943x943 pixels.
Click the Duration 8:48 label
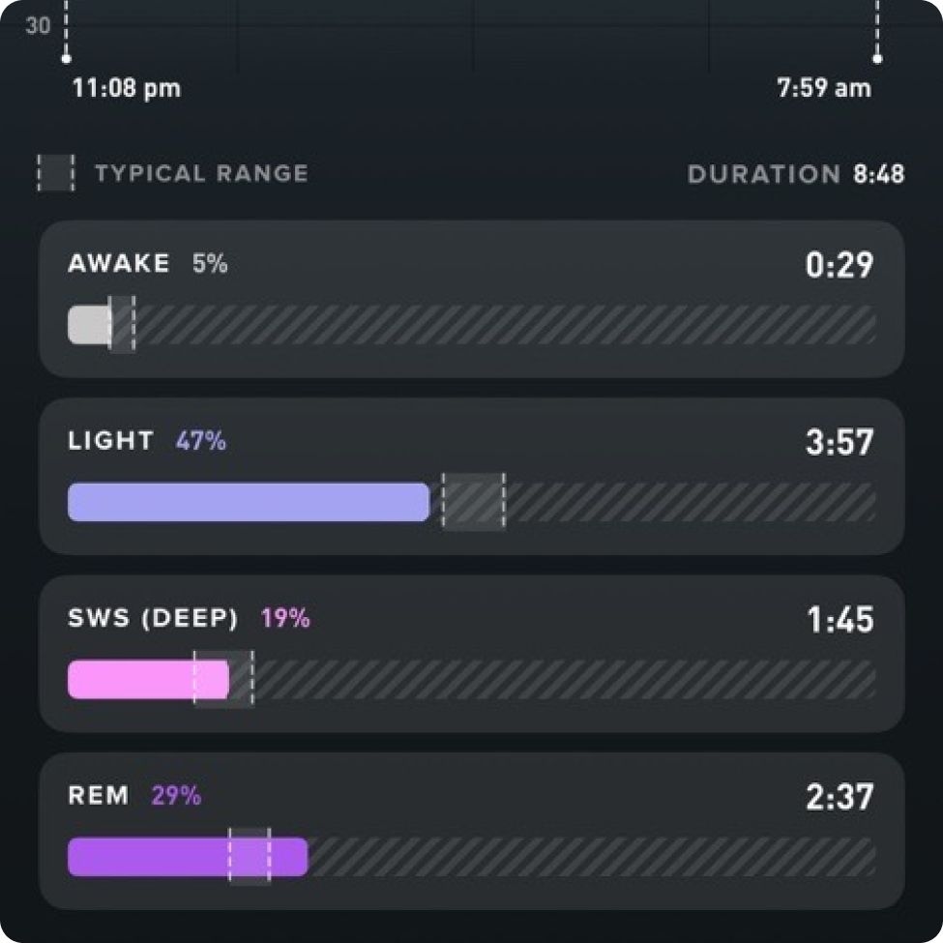click(796, 174)
